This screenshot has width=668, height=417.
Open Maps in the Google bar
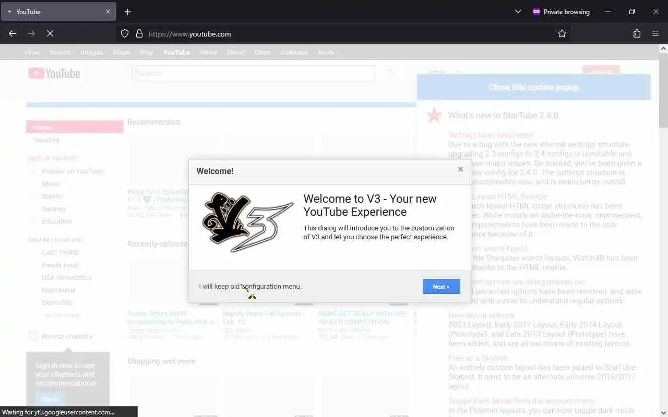point(122,52)
